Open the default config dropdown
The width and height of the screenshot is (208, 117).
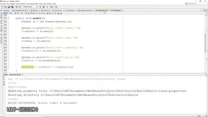pyautogui.click(x=31, y=7)
